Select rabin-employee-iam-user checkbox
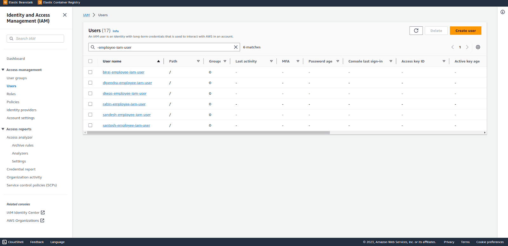 (90, 104)
